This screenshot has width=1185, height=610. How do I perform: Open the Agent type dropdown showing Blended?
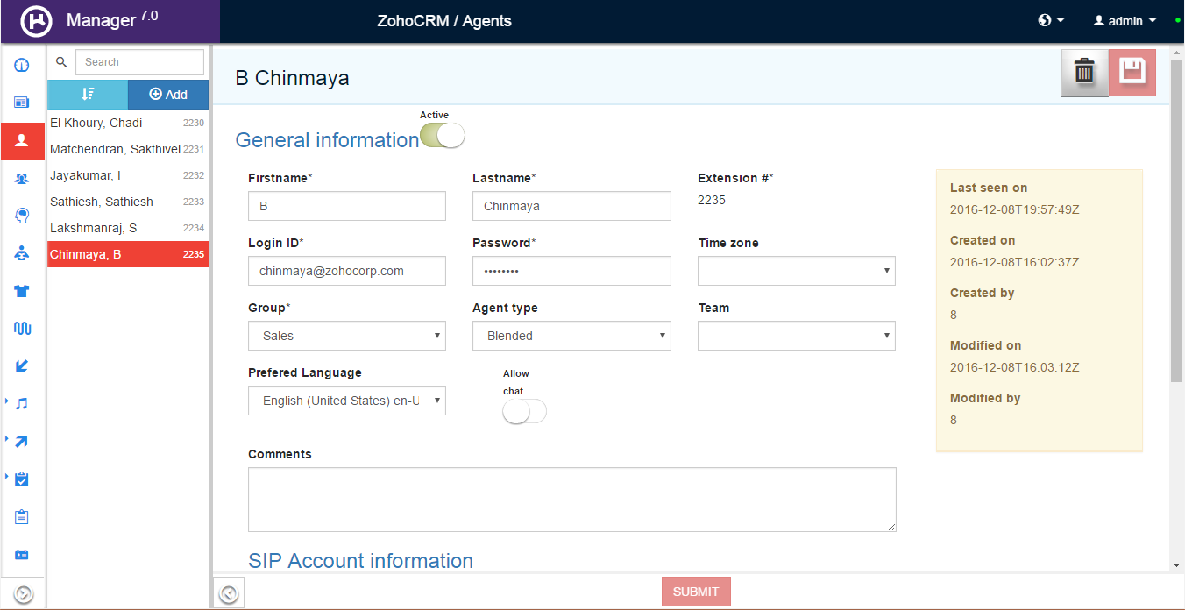tap(571, 336)
